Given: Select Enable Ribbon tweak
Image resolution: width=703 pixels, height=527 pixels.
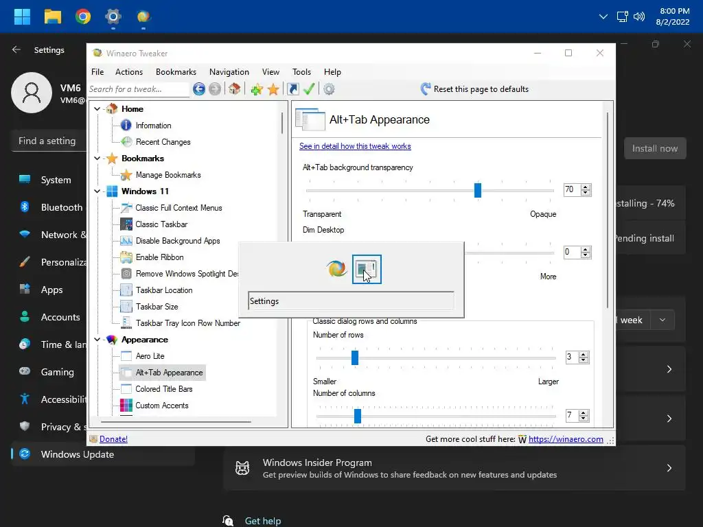Looking at the screenshot, I should (159, 257).
